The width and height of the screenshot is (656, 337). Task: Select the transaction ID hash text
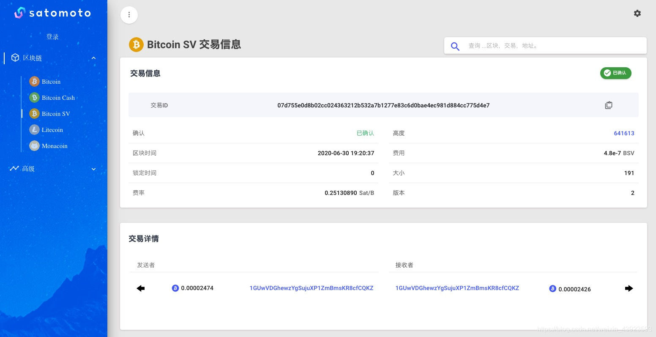tap(383, 105)
